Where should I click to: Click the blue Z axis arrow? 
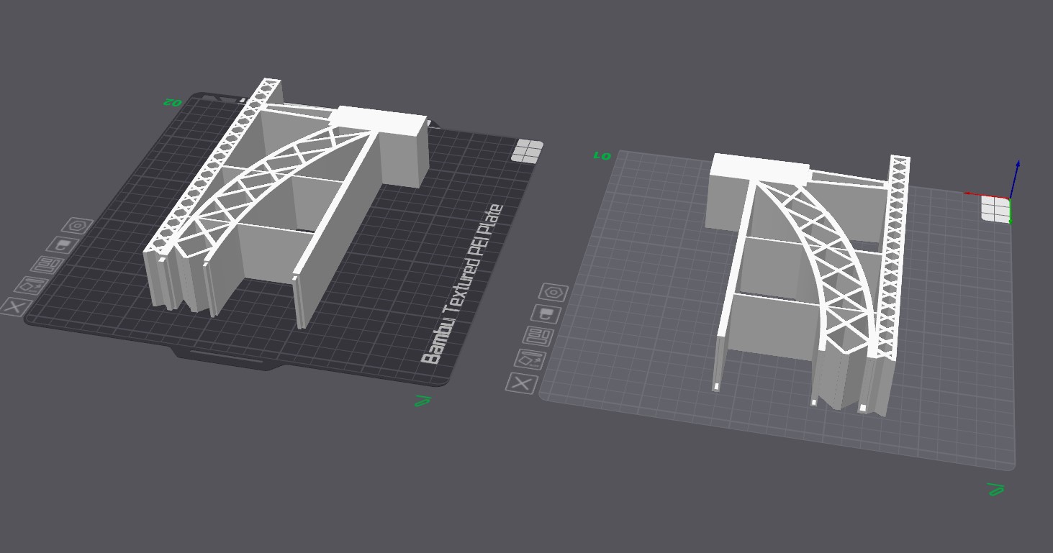coord(1014,178)
